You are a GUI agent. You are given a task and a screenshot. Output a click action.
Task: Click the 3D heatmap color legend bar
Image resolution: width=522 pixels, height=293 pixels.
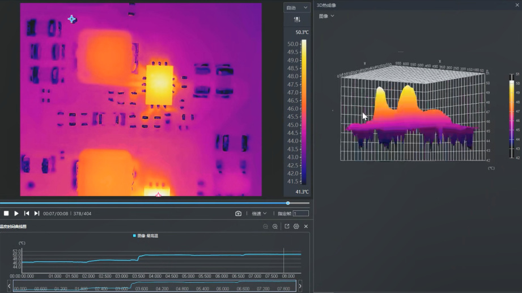[x=512, y=116]
